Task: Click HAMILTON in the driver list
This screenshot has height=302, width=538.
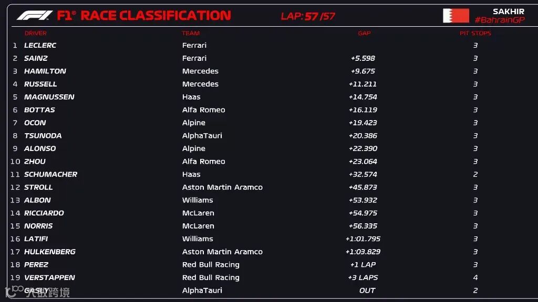Action: tap(45, 71)
